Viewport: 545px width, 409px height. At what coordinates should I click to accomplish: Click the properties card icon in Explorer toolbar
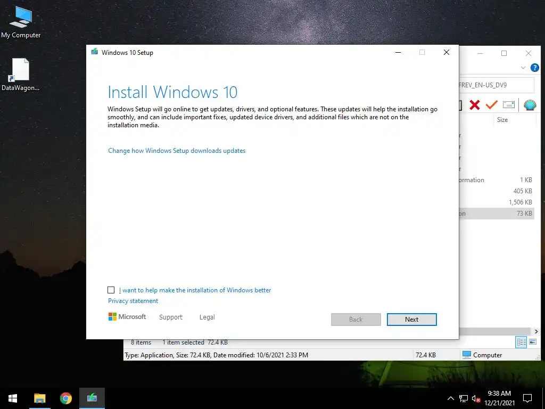pos(508,105)
